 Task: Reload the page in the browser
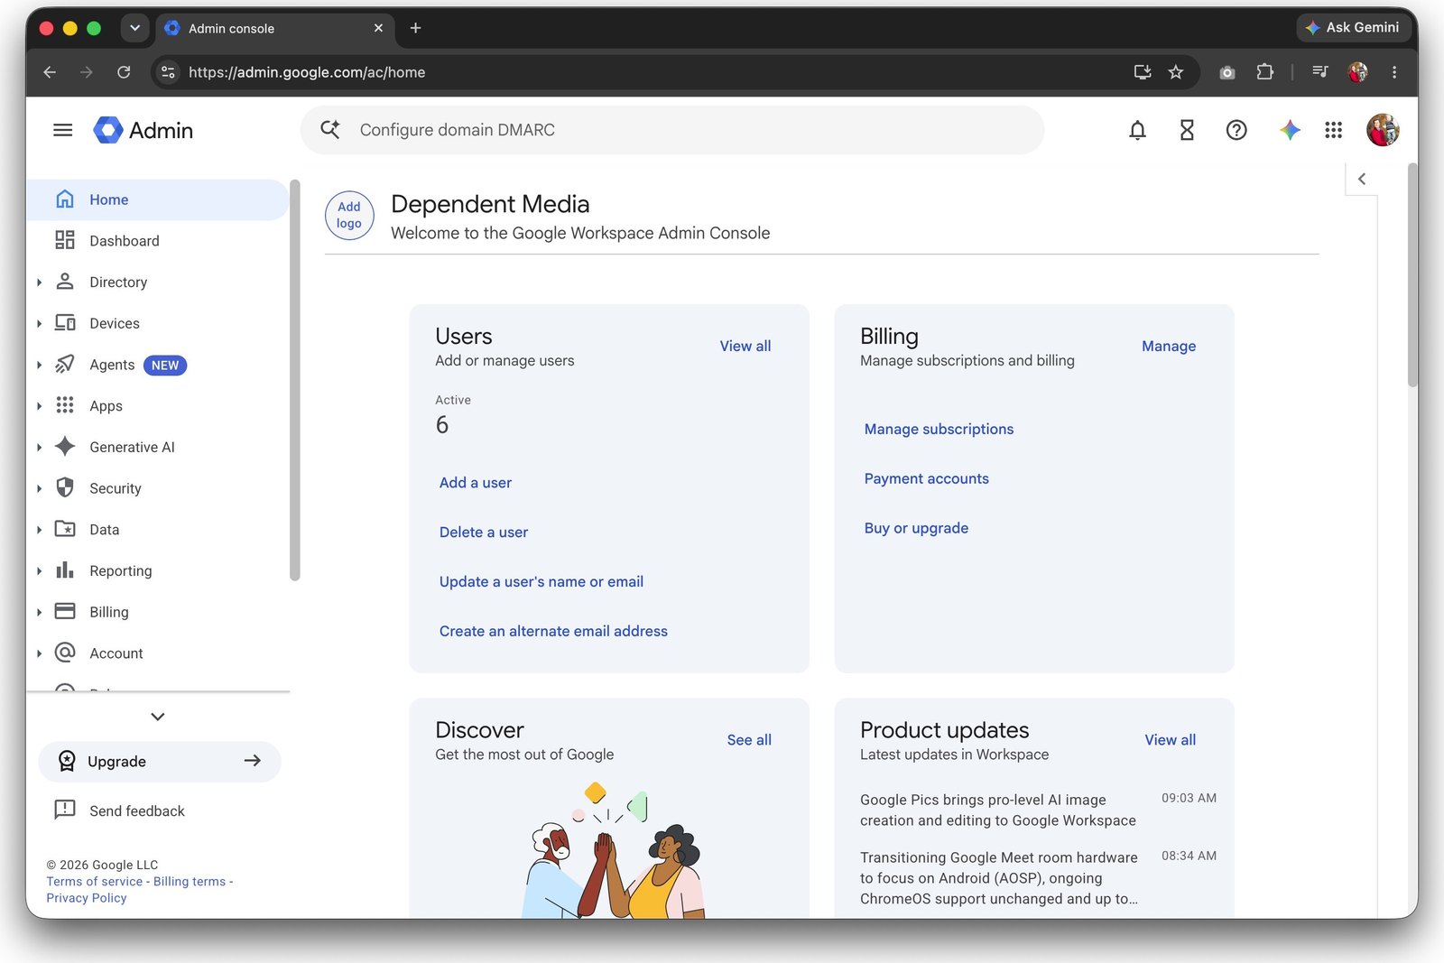coord(124,72)
